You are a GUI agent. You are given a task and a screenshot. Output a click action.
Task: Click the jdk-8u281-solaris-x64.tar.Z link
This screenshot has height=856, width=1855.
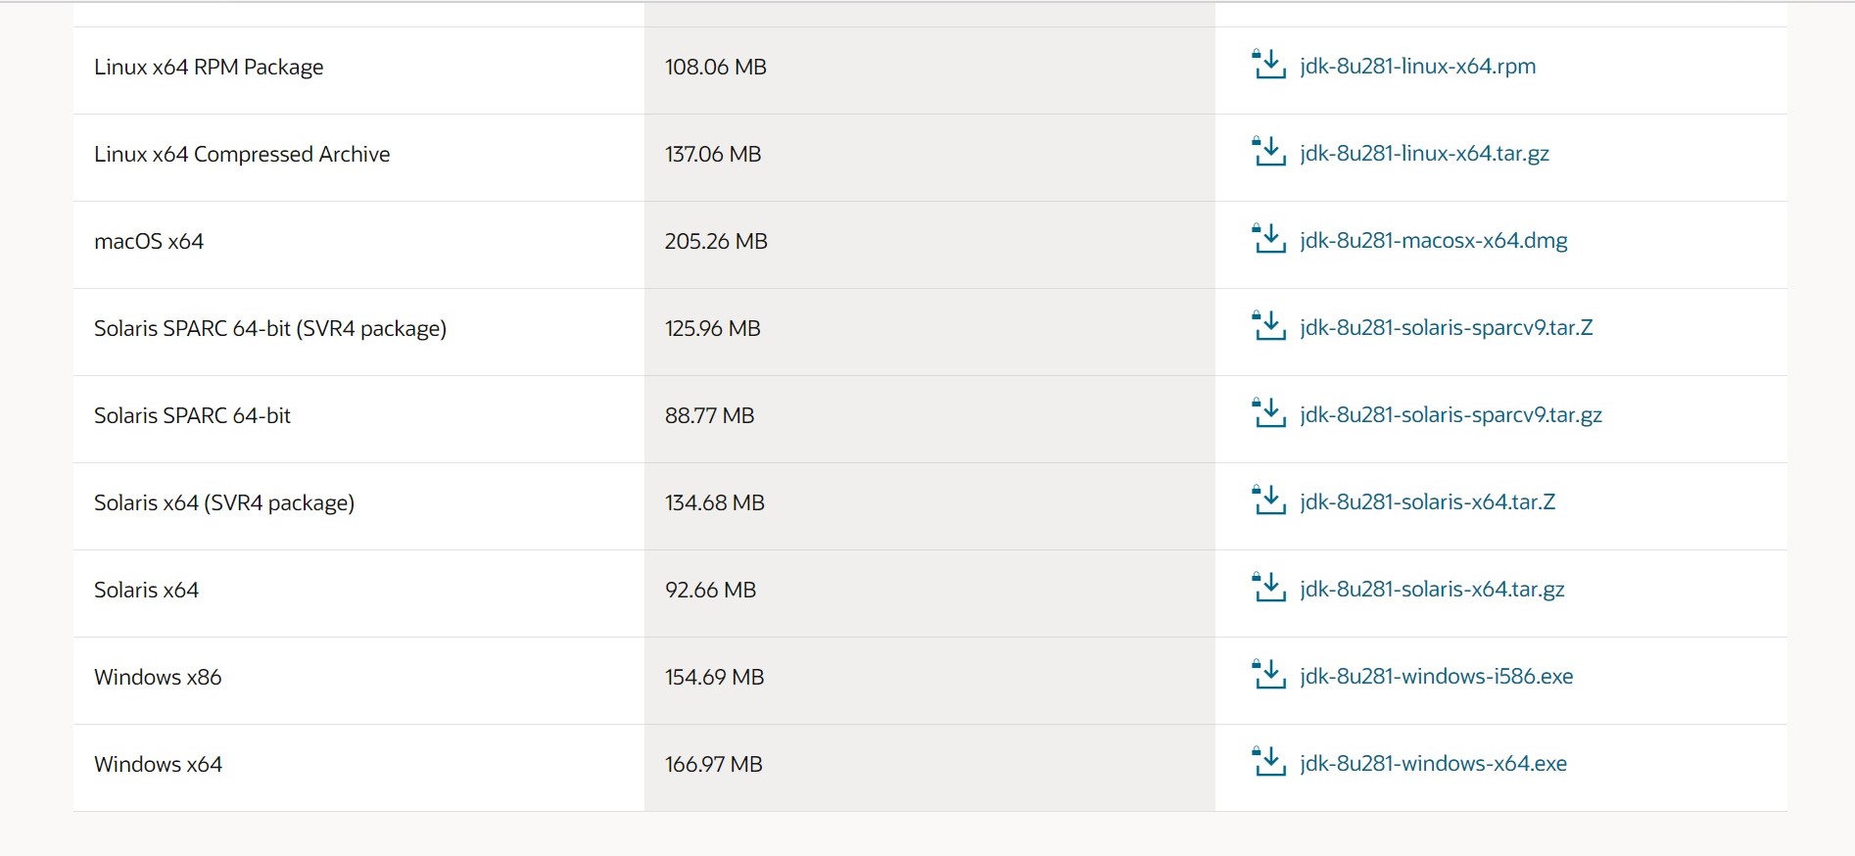(1427, 501)
